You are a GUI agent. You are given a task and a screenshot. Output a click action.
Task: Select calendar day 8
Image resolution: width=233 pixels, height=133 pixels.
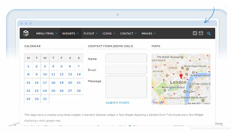[x=28, y=74]
